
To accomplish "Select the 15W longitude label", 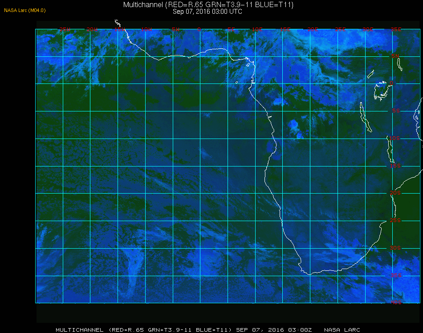I will (119, 29).
